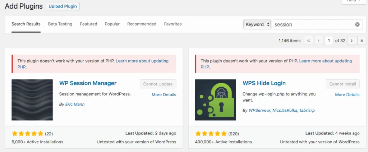This screenshot has height=152, width=368.
Task: Open the Help tab at the top right
Action: coord(354,1)
